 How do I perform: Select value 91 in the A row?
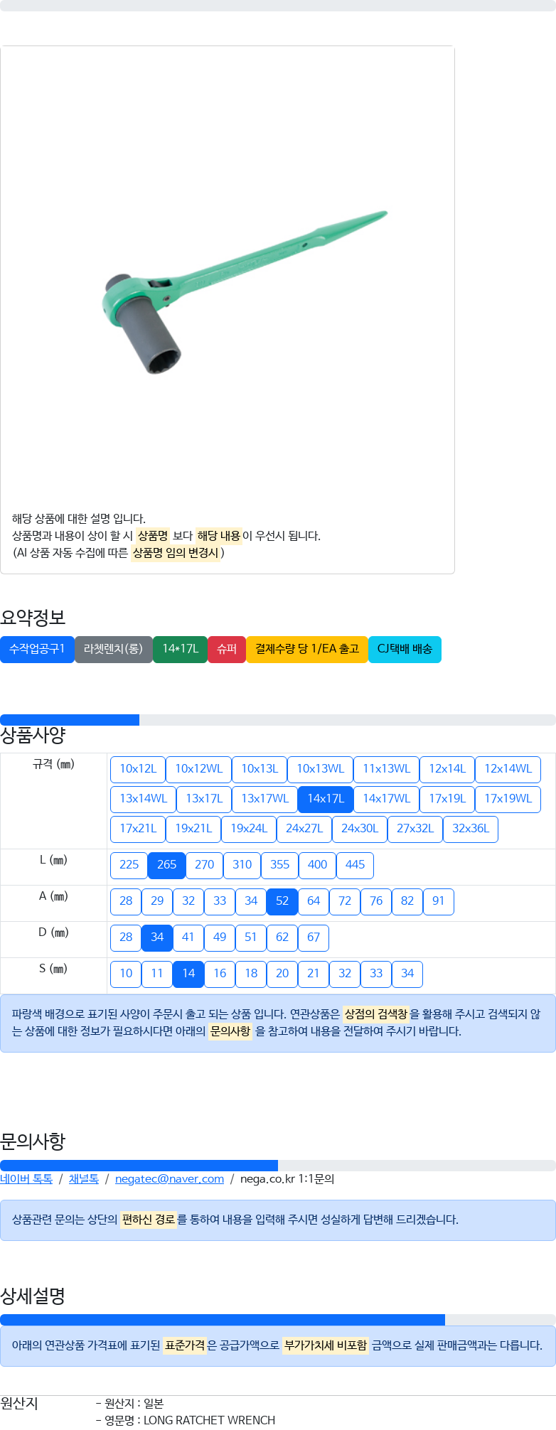pos(439,901)
